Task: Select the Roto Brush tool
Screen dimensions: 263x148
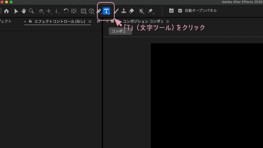Action: pos(141,11)
